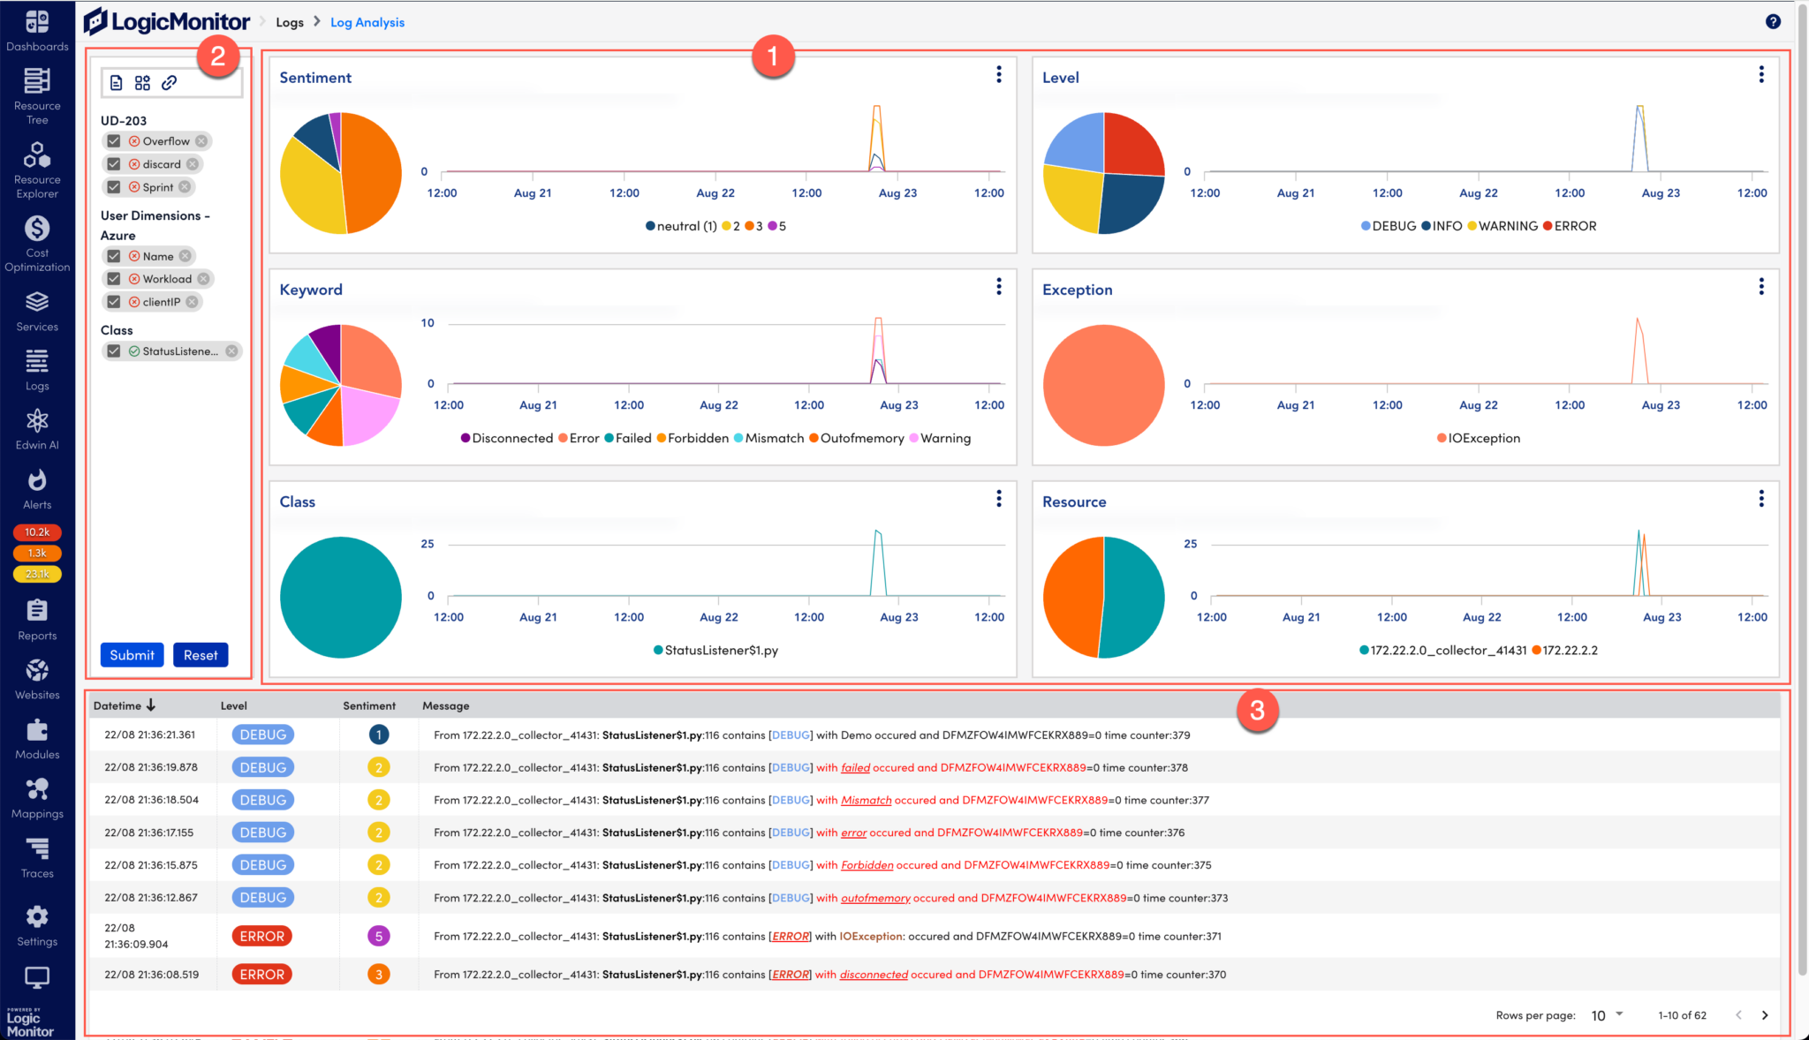Open the Rows per page dropdown

coord(1608,1015)
